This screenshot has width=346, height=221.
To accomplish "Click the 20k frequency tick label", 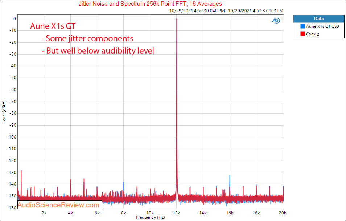I will click(283, 213).
